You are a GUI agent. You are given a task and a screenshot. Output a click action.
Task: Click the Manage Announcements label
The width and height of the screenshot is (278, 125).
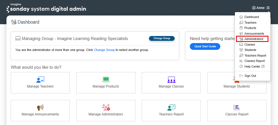tap(40, 114)
